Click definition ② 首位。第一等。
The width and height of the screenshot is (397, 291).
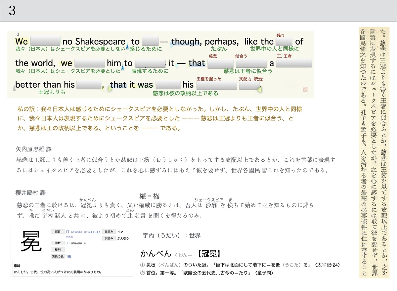click(207, 273)
